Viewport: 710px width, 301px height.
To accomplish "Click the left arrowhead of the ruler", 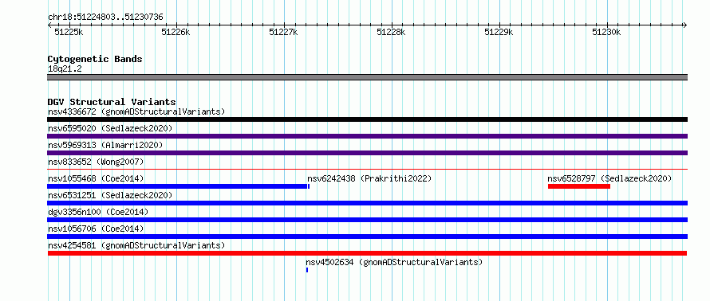I will [49, 25].
